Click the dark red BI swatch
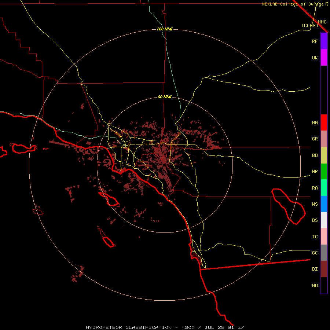The height and width of the screenshot is (330, 330). pyautogui.click(x=324, y=269)
